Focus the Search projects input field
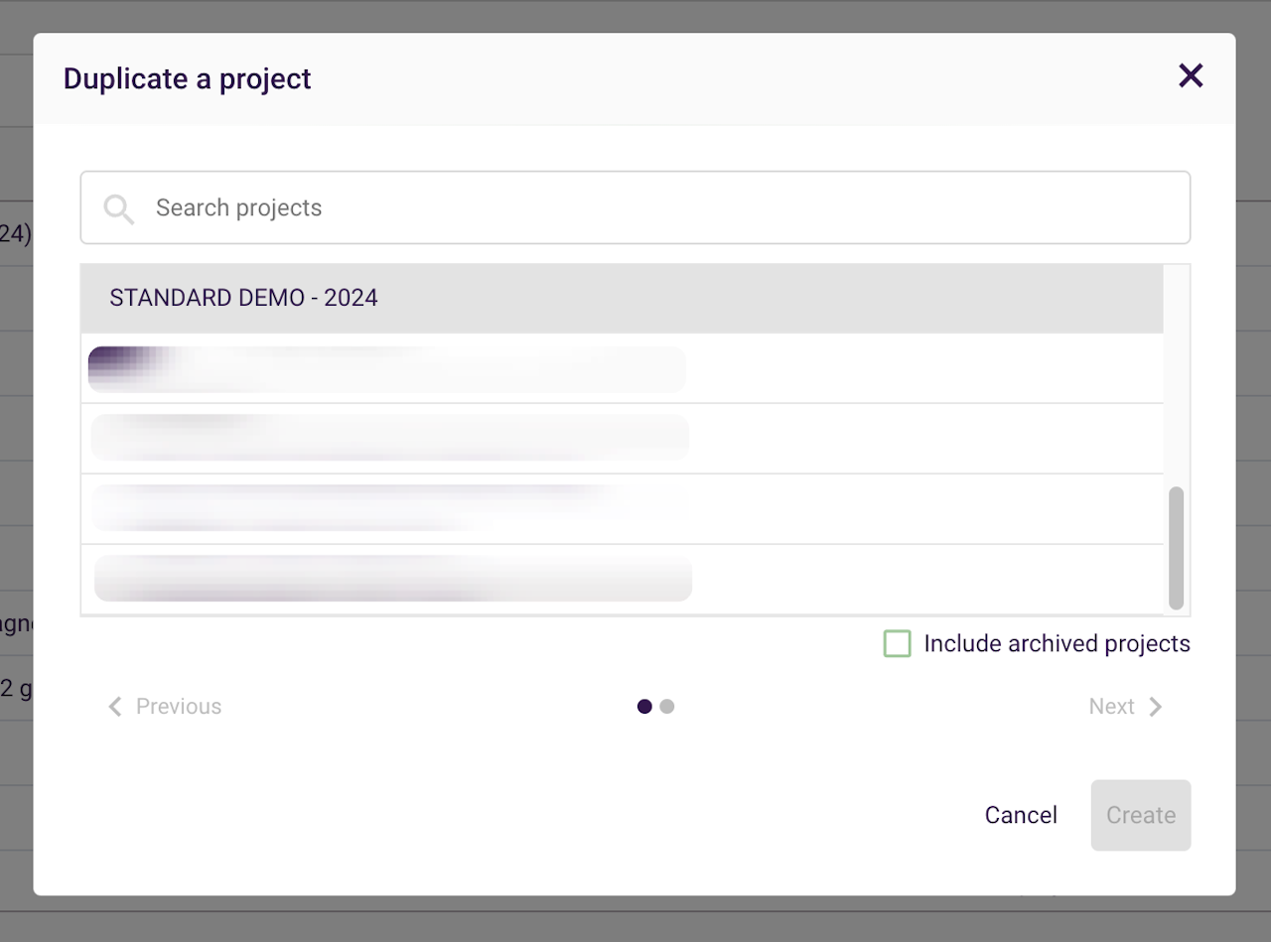Image resolution: width=1271 pixels, height=942 pixels. coord(655,207)
